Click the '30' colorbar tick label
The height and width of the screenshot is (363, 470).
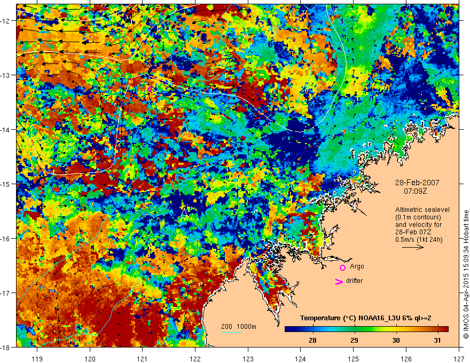point(396,340)
